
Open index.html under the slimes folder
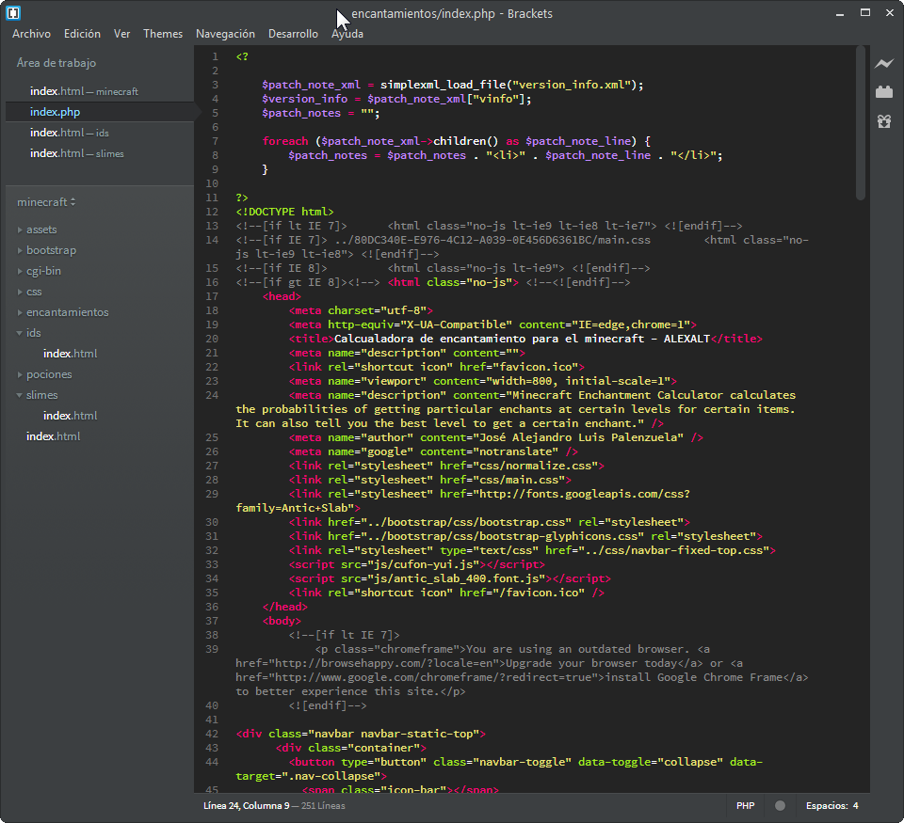[71, 417]
